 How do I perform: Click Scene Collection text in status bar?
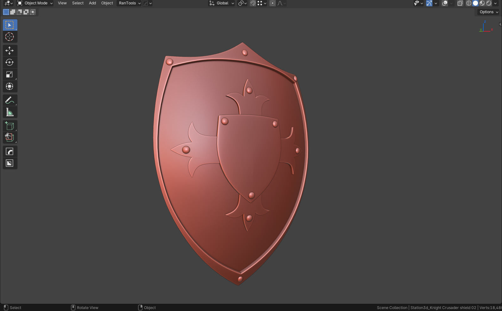(x=392, y=308)
